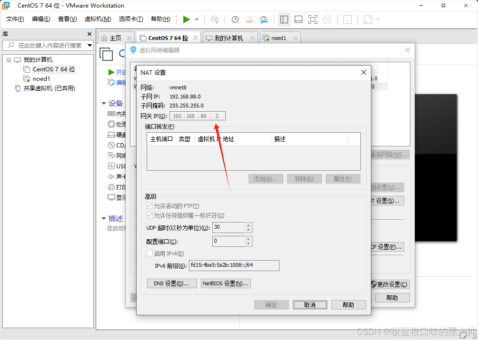Open the 虚拟机(M) menu

[98, 19]
